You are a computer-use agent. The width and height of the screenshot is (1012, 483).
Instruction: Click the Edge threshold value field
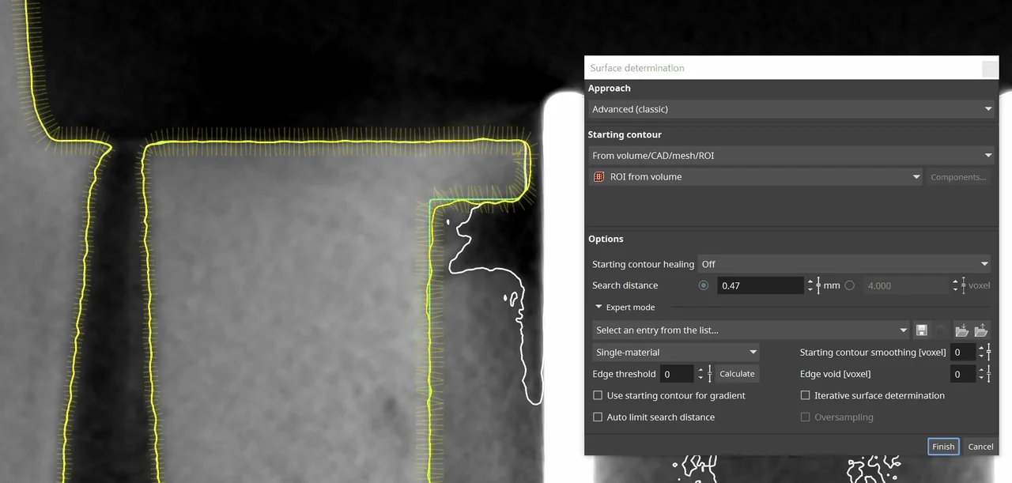(x=678, y=374)
